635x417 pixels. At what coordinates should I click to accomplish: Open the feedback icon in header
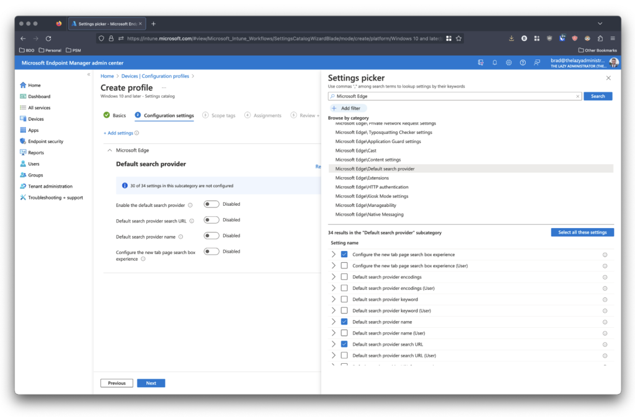click(537, 63)
